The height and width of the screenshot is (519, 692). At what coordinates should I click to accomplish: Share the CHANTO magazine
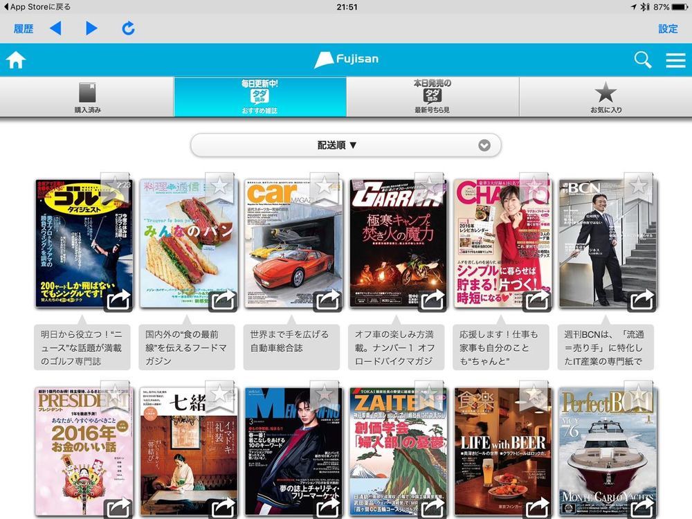[x=538, y=300]
